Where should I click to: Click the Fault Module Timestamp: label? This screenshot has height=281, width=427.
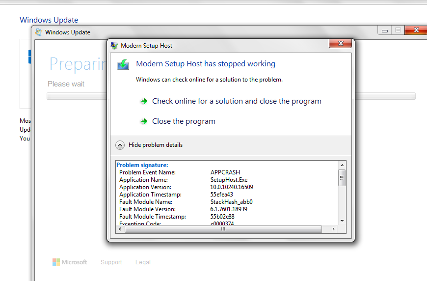153,217
